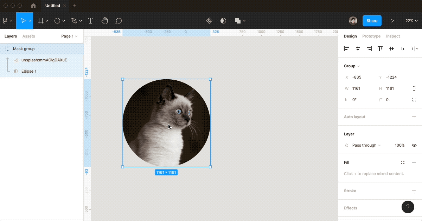Click the Frame tool icon
This screenshot has width=422, height=221.
(41, 21)
